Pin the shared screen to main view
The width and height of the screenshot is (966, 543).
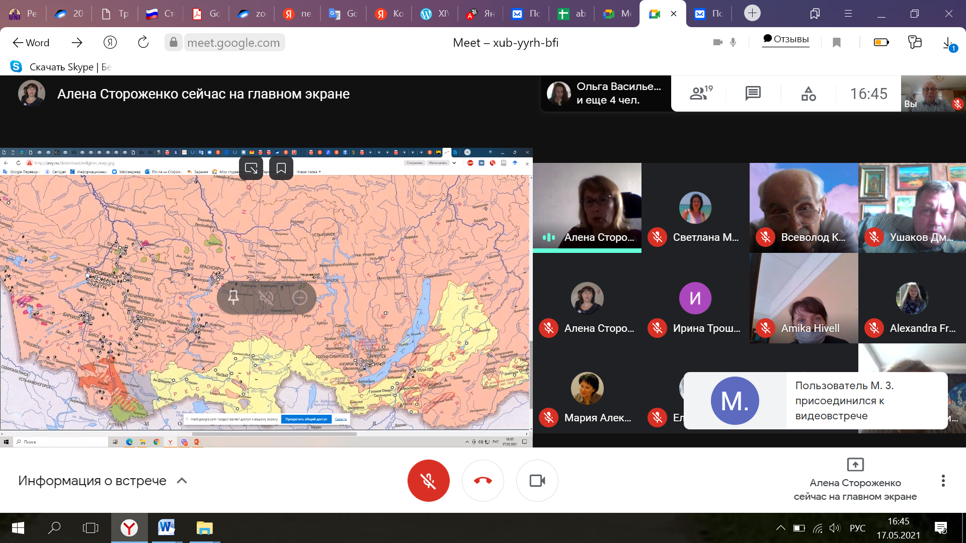(233, 298)
